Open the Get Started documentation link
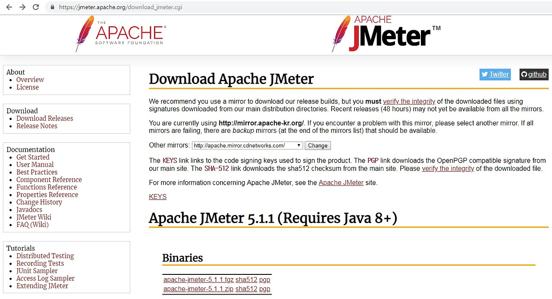552x299 pixels. [33, 157]
